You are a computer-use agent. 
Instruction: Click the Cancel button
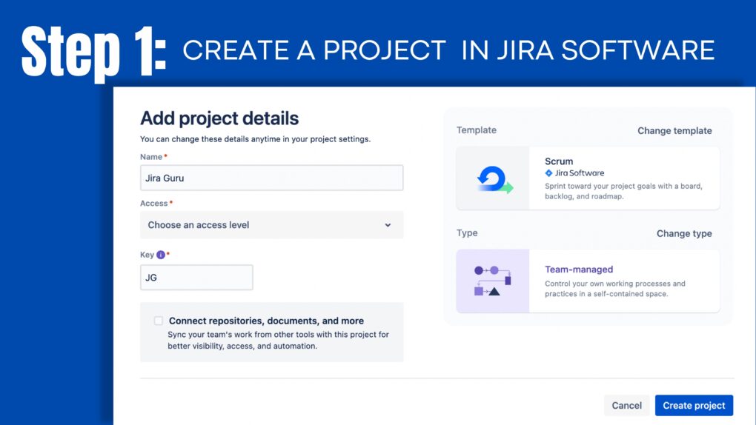pos(626,405)
